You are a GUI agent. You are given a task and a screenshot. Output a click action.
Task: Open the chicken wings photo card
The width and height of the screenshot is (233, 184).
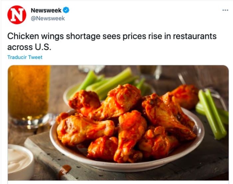[118, 123]
